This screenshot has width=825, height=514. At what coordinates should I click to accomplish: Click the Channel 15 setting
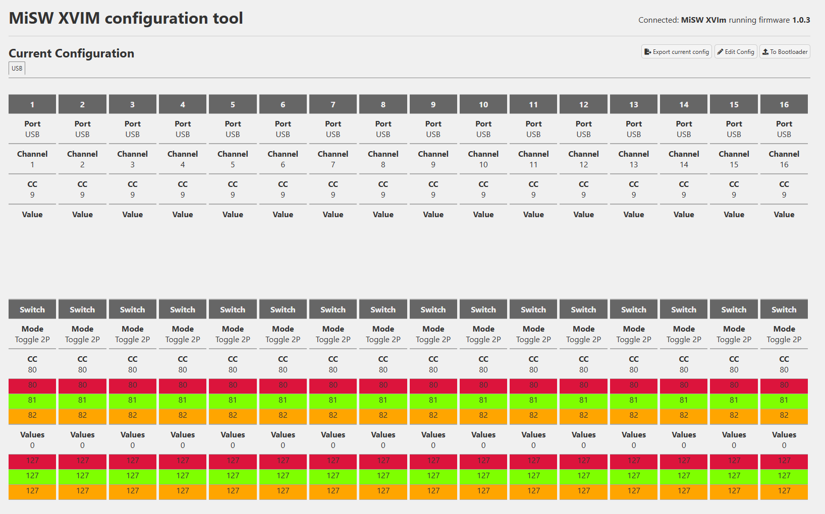point(734,159)
